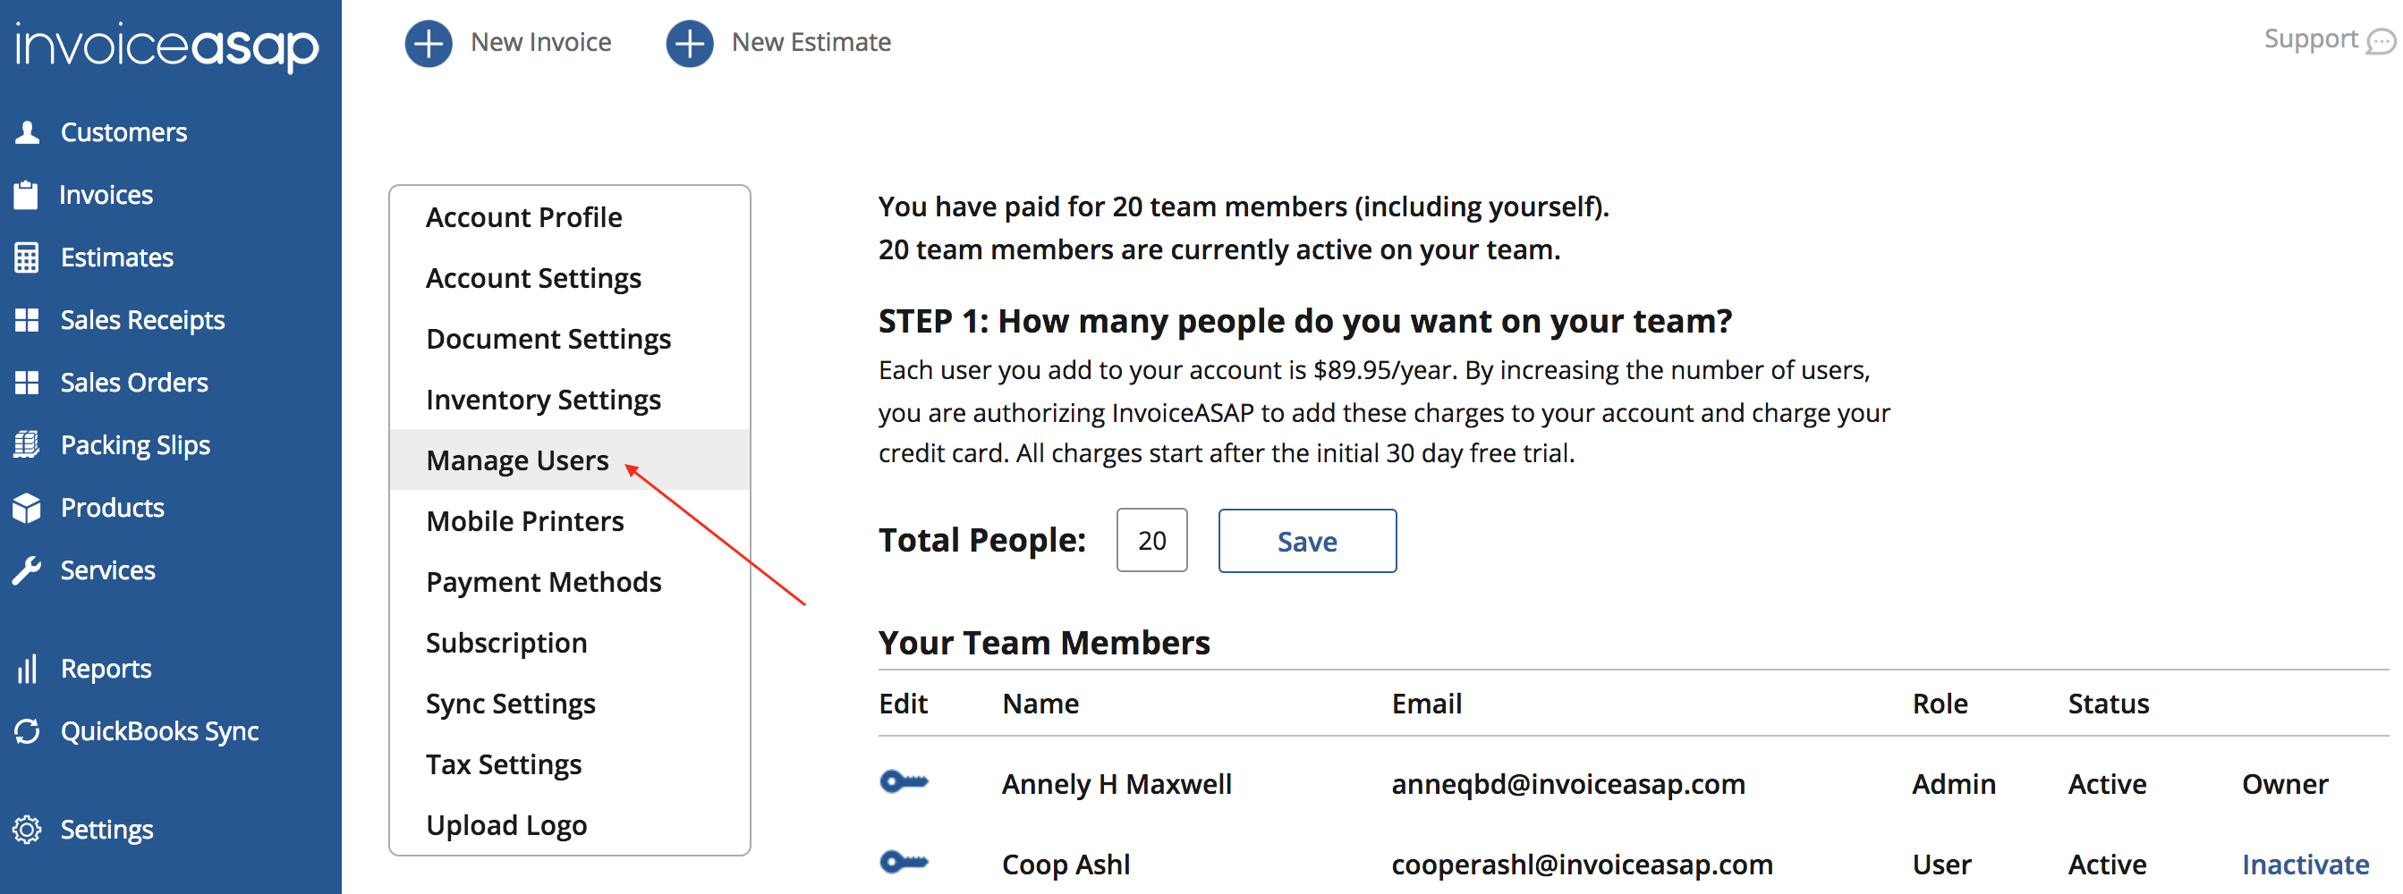Open the Support chat bubble icon

(x=2380, y=41)
